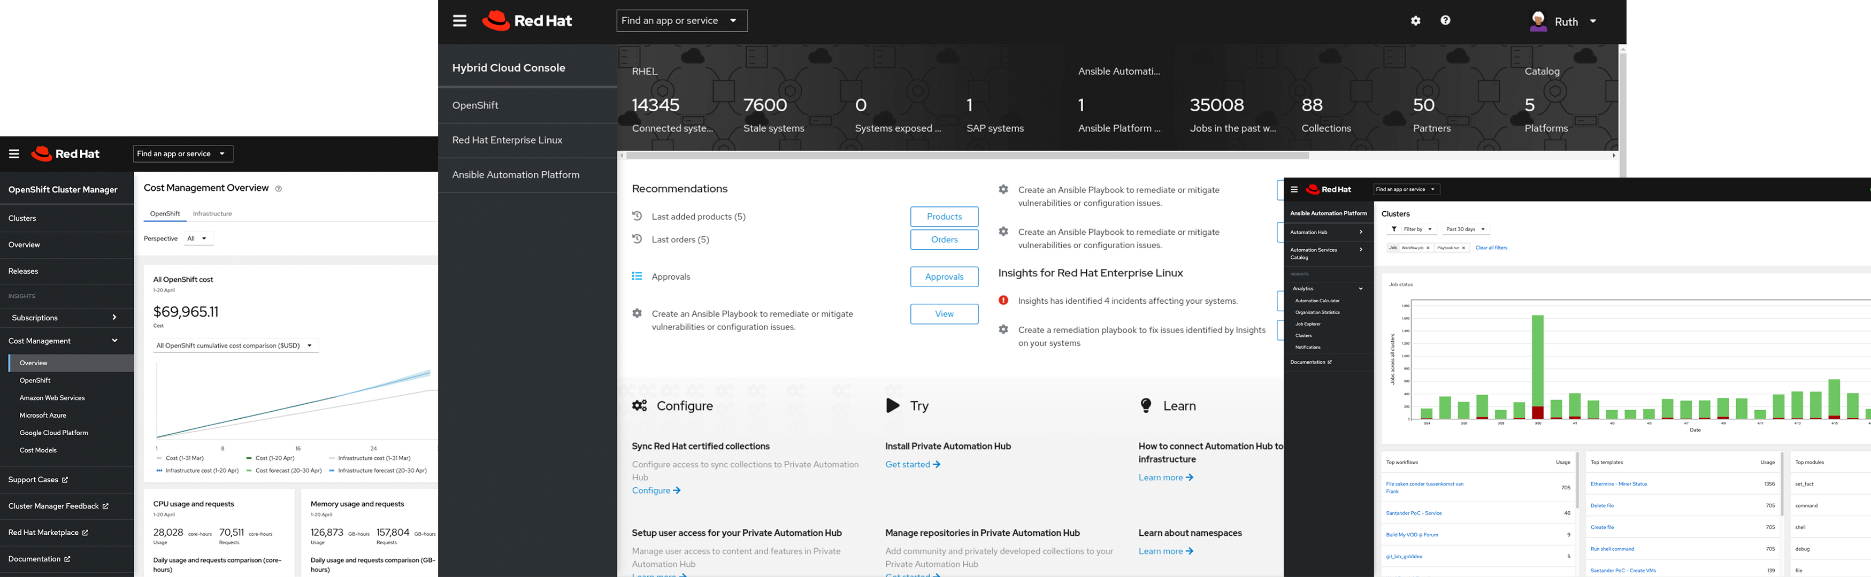This screenshot has width=1871, height=577.
Task: Click Red Hat logo in Hybrid Cloud Console window
Action: [x=527, y=20]
